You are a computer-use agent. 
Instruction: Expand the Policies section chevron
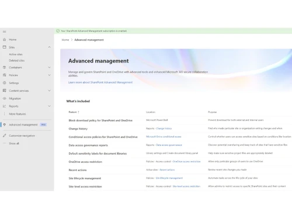[x=50, y=75]
